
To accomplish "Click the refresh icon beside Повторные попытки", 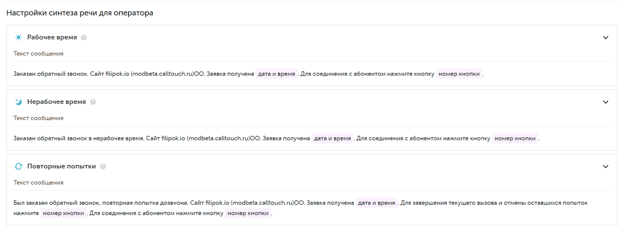I will (18, 166).
